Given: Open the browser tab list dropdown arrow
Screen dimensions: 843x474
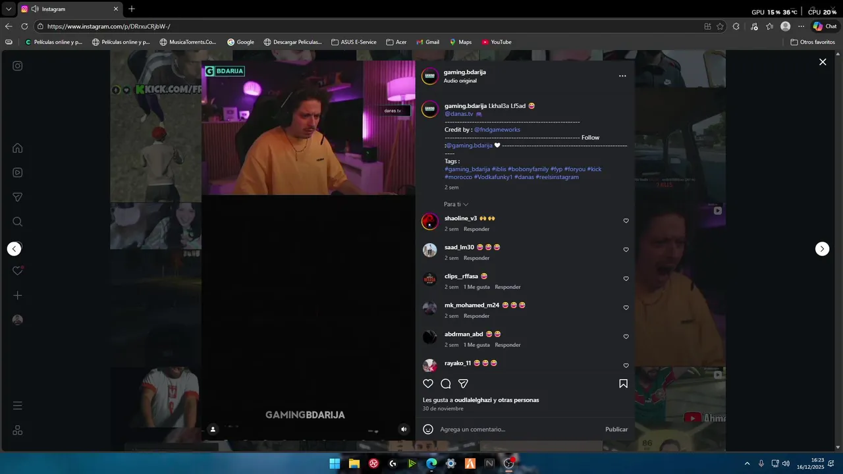Looking at the screenshot, I should (x=9, y=9).
